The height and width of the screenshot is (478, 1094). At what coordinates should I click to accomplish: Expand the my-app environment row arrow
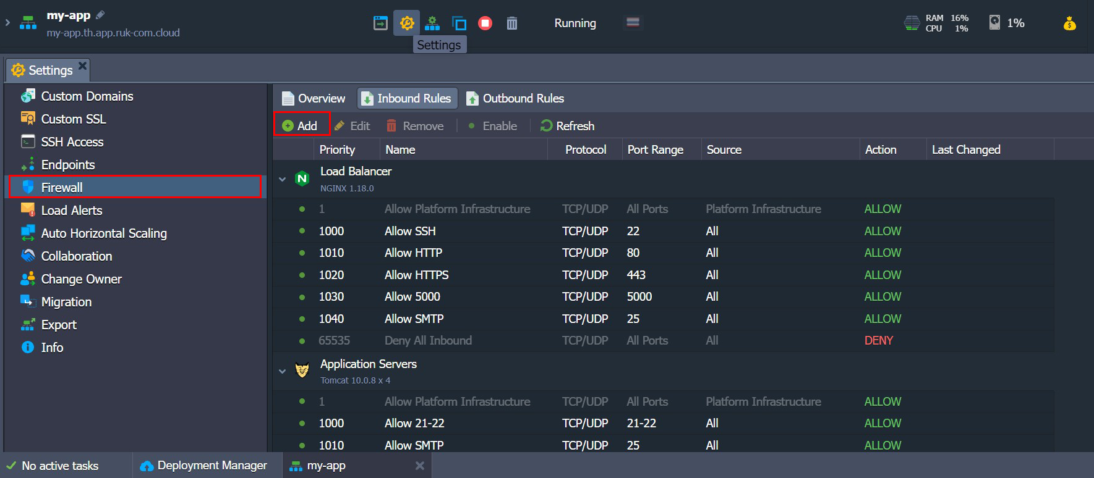pos(7,22)
